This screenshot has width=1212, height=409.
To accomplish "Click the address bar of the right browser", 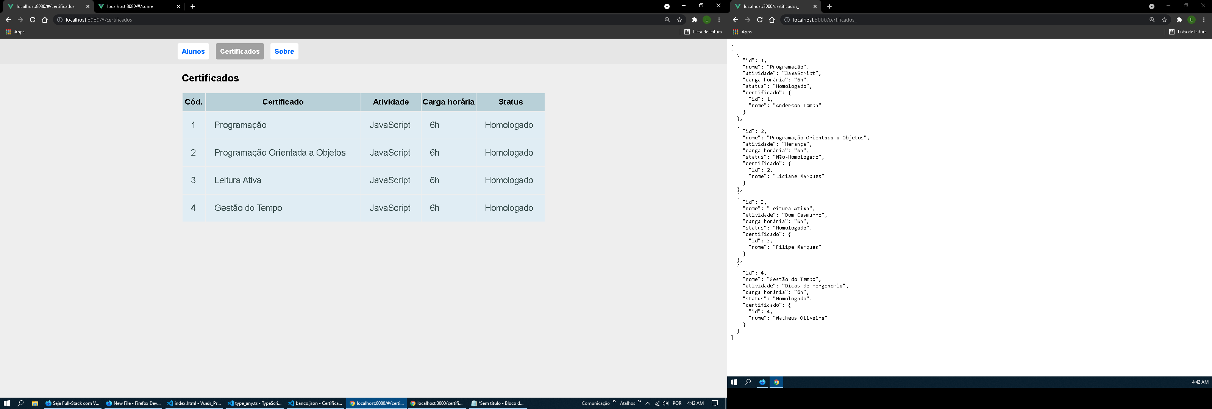I will pyautogui.click(x=847, y=20).
